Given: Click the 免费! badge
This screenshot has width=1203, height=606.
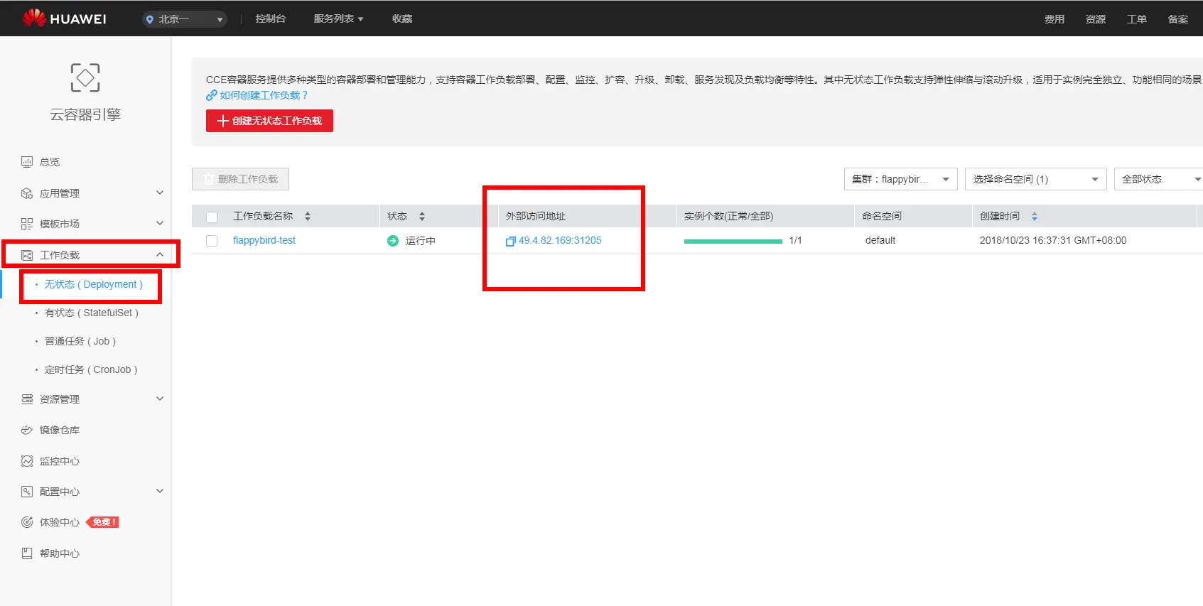Looking at the screenshot, I should tap(102, 522).
